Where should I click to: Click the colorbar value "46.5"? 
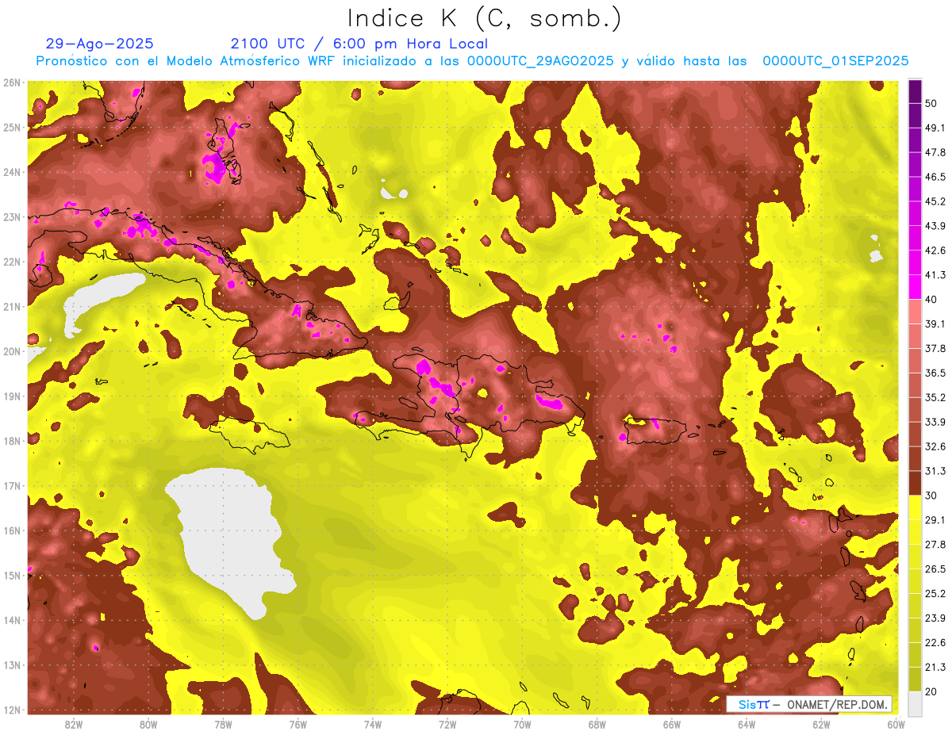coord(935,177)
